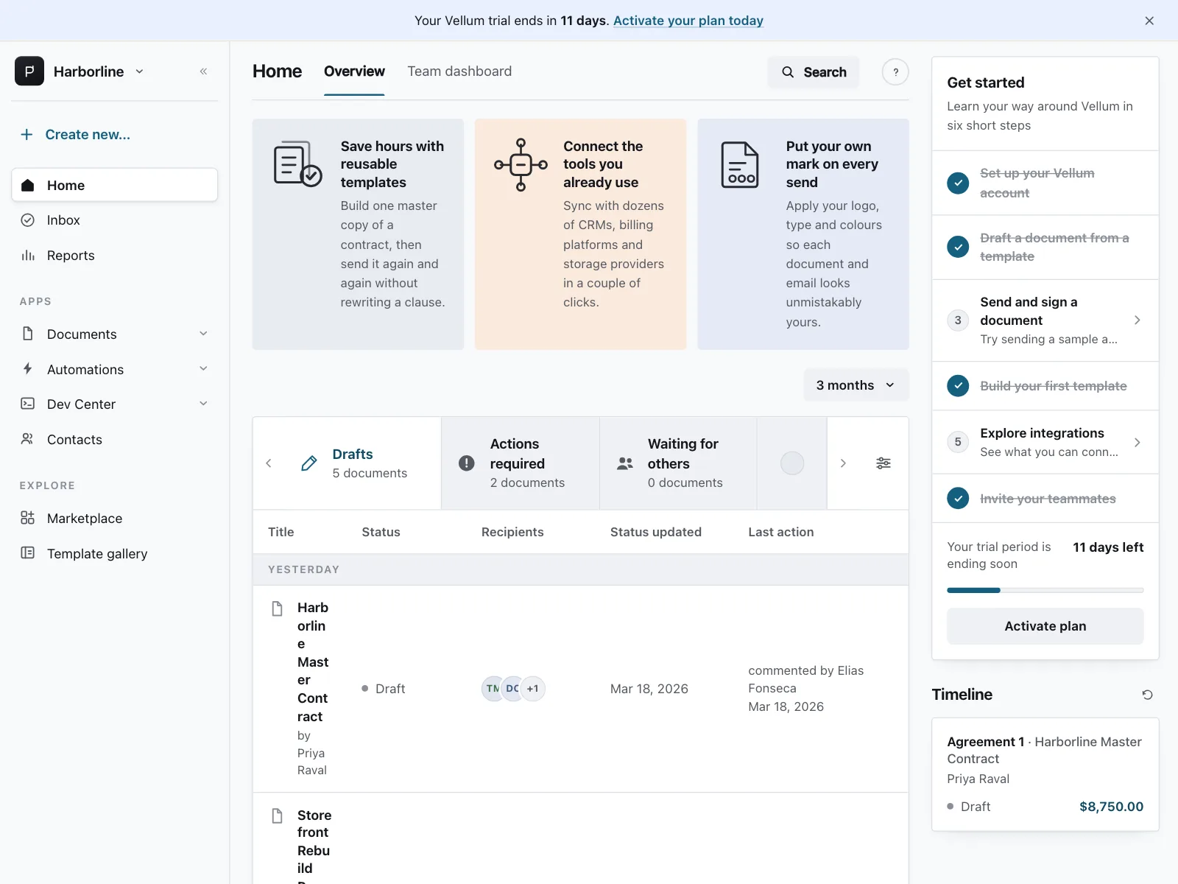
Task: Click the reusable templates card icon
Action: point(297,164)
